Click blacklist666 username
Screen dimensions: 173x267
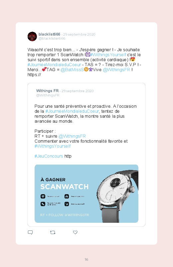pyautogui.click(x=49, y=34)
